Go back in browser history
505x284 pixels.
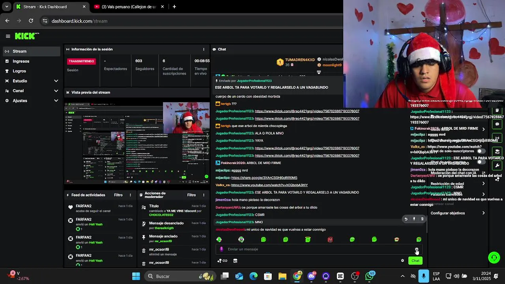click(7, 21)
